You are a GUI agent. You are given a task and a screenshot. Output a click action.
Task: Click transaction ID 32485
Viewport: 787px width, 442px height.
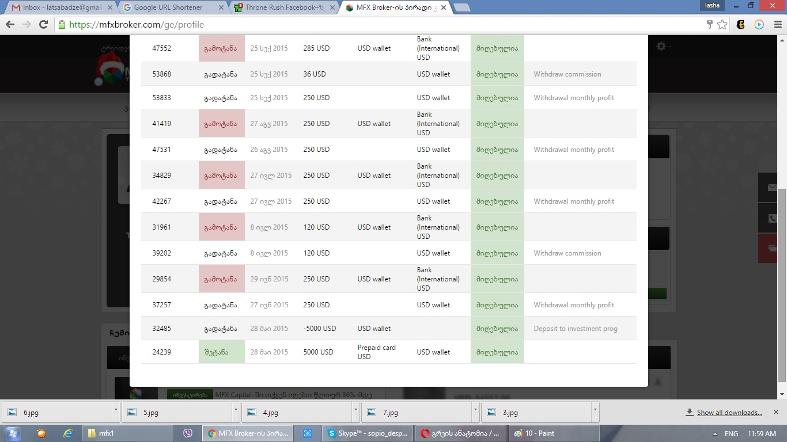(x=161, y=329)
